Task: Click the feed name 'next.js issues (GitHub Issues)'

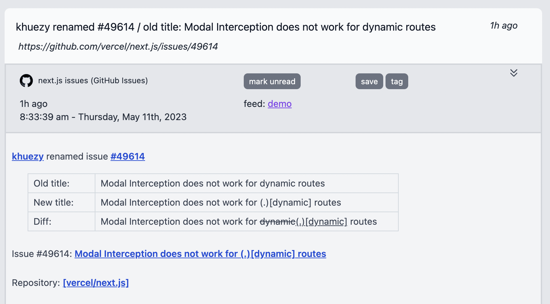Action: [x=93, y=81]
